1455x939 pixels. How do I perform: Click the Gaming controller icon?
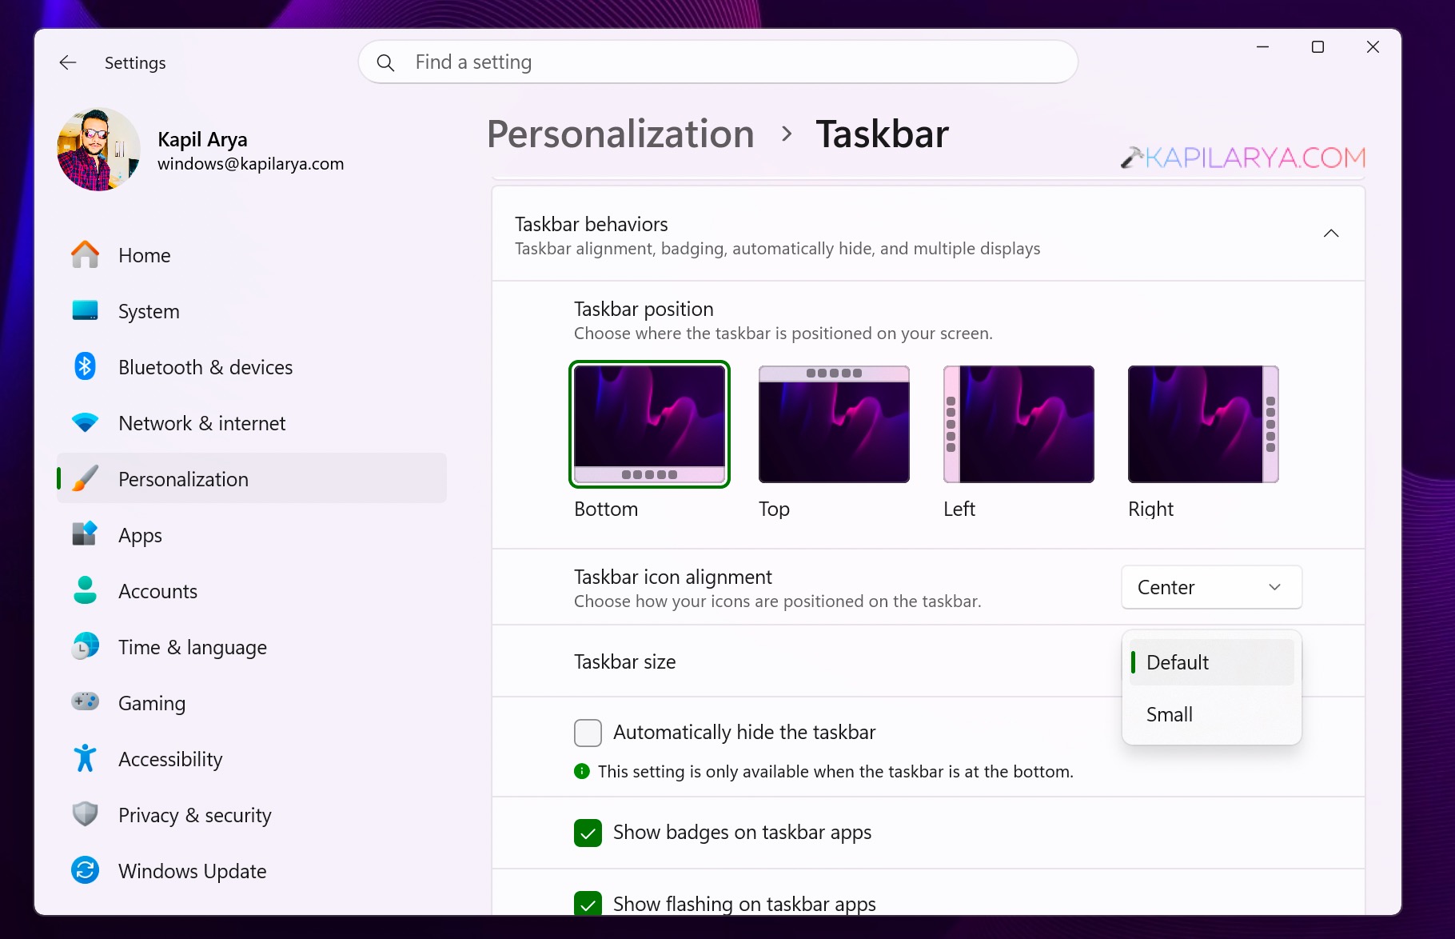coord(85,701)
